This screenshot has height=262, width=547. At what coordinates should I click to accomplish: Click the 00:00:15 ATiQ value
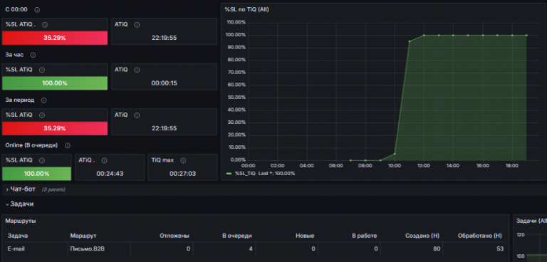164,83
